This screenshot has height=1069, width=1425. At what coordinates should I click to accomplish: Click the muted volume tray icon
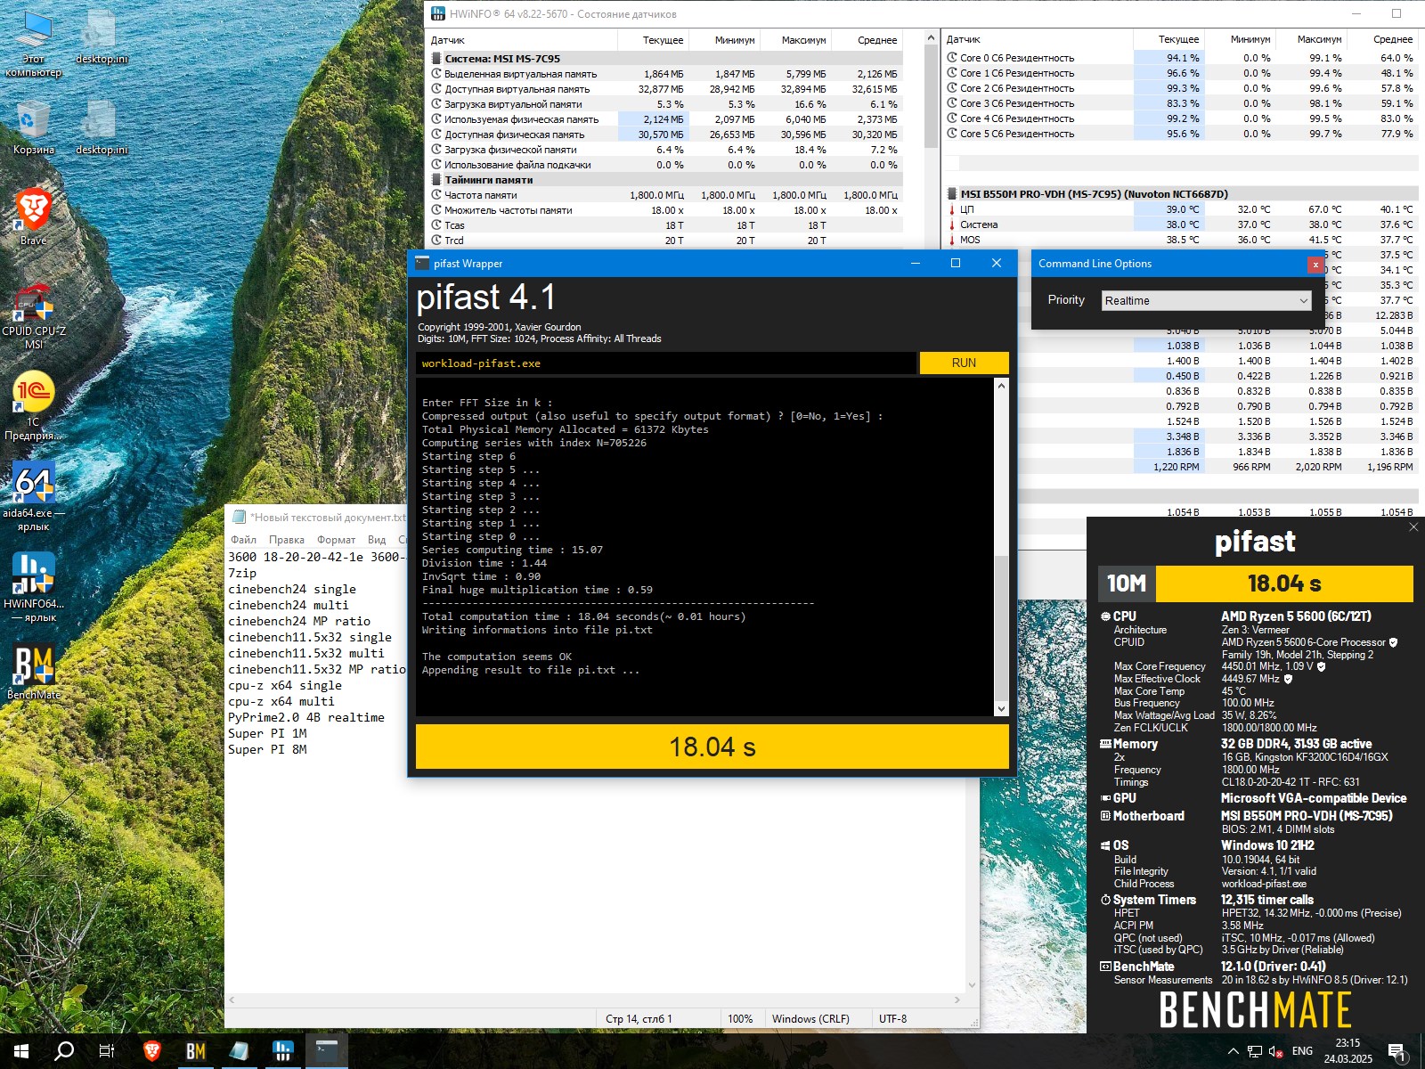[1275, 1051]
